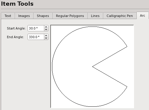
Task: Open the Images tab
Action: pyautogui.click(x=24, y=16)
